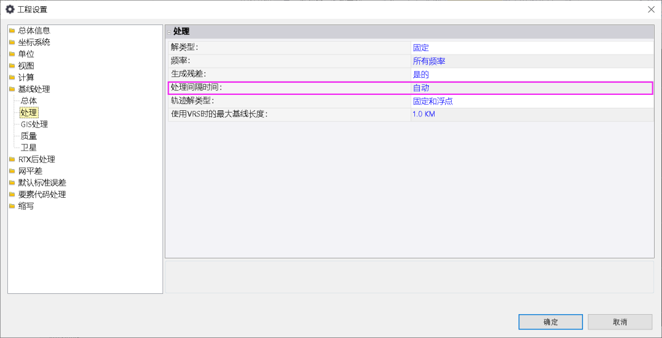Select the 网平差 tree node
This screenshot has height=338, width=662.
pos(31,171)
